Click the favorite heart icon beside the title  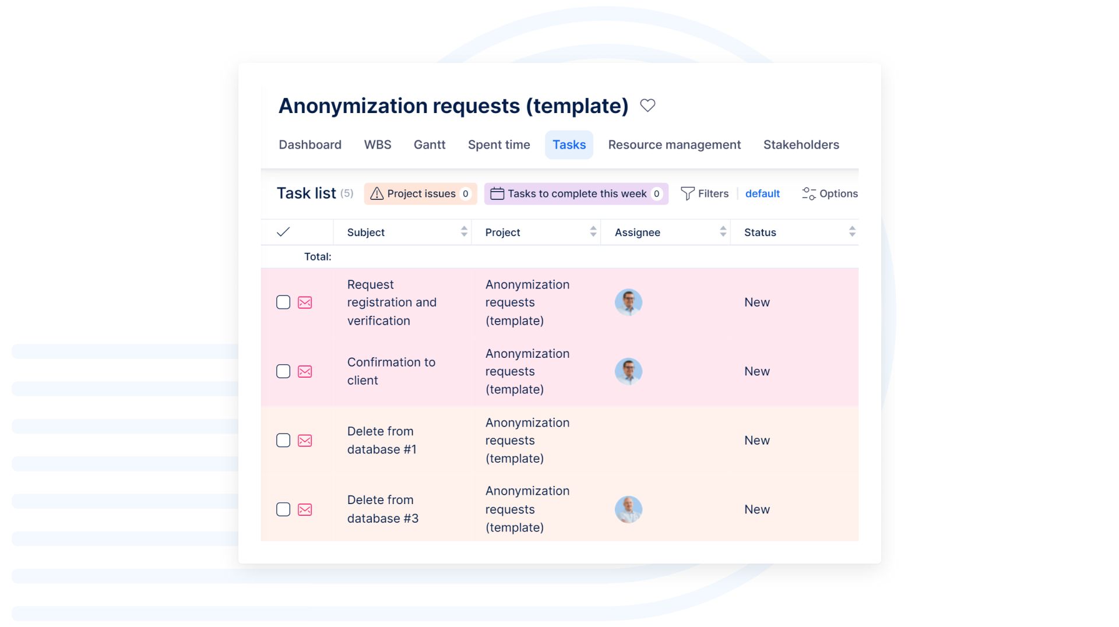[648, 105]
